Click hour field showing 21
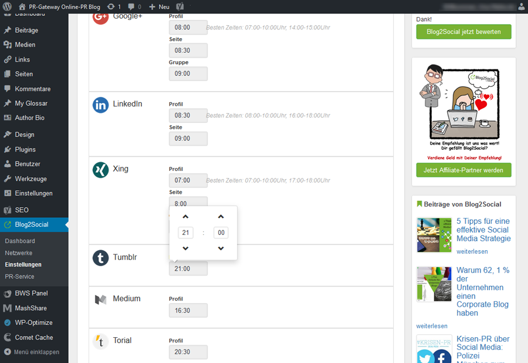This screenshot has height=363, width=528. tap(185, 233)
